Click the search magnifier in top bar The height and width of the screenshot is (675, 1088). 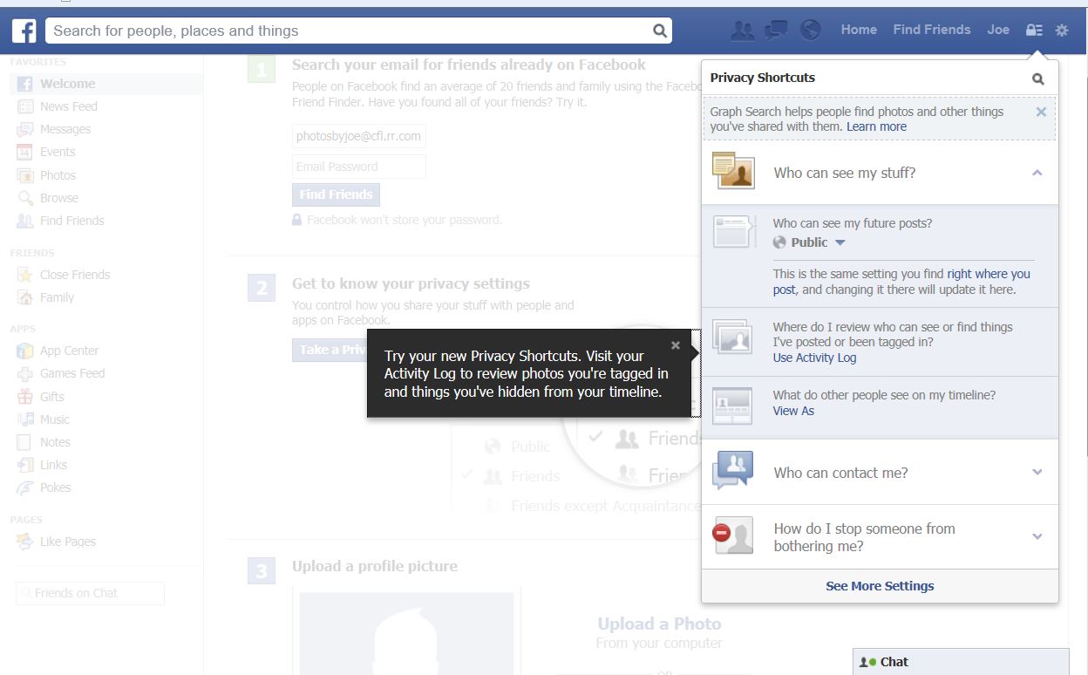[x=660, y=31]
